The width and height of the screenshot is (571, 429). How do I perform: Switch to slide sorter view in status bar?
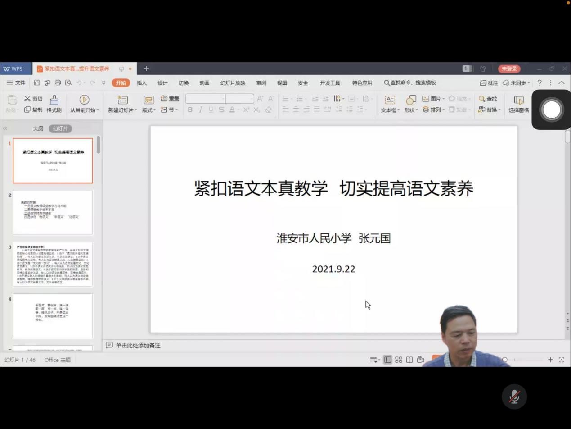(x=398, y=360)
